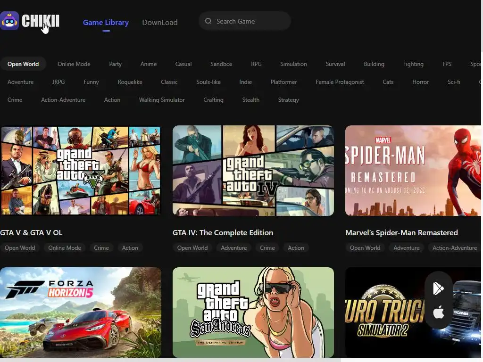Click Marvel's Spider-Man Remastered title
Viewport: 483px width, 362px height.
click(401, 233)
